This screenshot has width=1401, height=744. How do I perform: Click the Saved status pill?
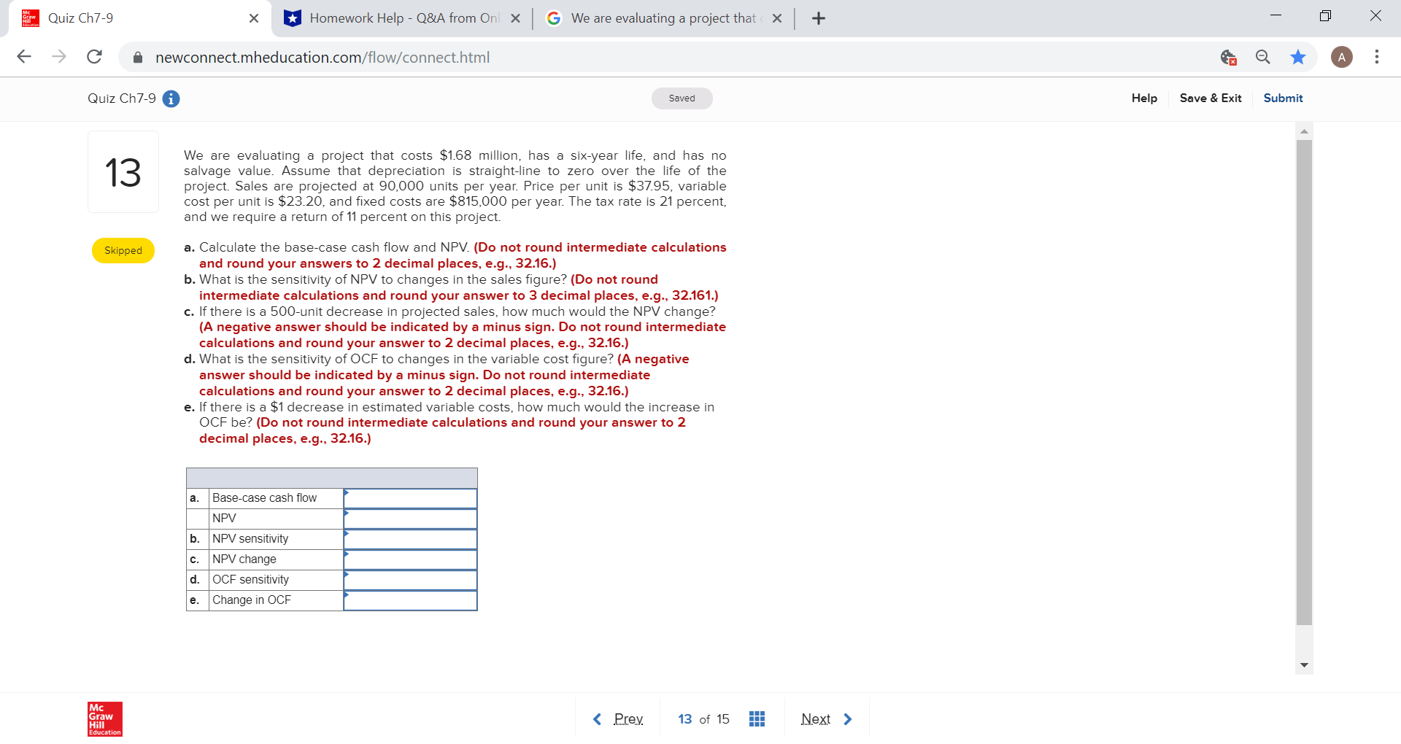click(681, 98)
